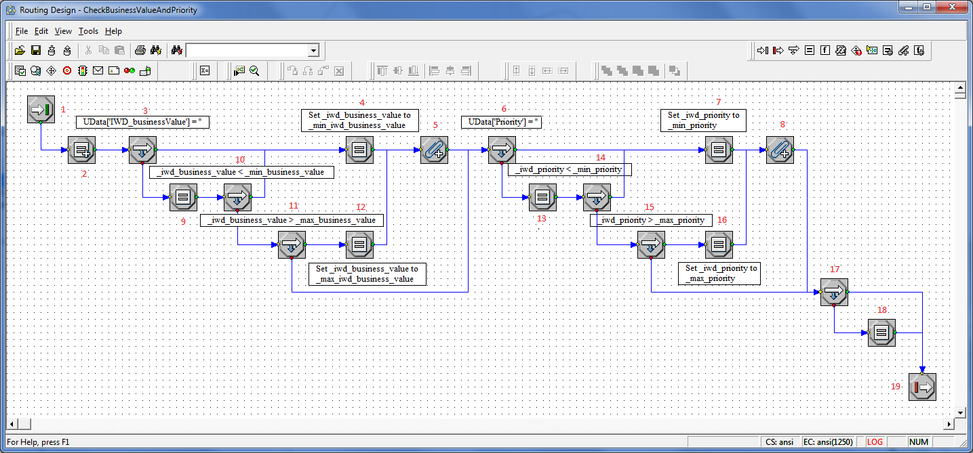Viewport: 973px width, 453px height.
Task: Click the Open folder toolbar icon
Action: [x=20, y=50]
